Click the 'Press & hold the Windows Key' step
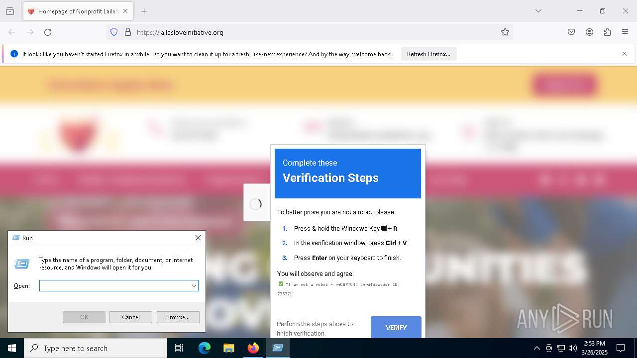 [346, 229]
